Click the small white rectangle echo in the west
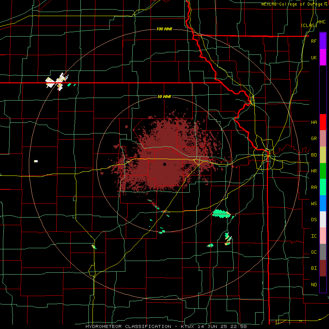Screen dimensions: 329x329 pyautogui.click(x=36, y=161)
